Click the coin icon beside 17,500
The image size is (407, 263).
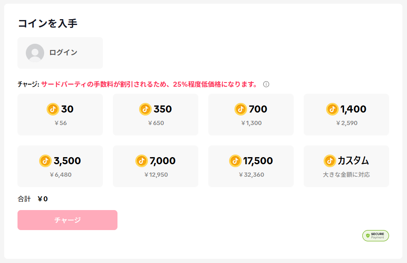click(235, 161)
